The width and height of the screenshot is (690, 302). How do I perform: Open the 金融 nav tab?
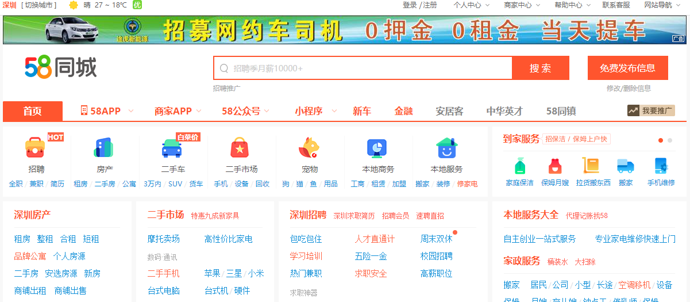click(x=403, y=111)
